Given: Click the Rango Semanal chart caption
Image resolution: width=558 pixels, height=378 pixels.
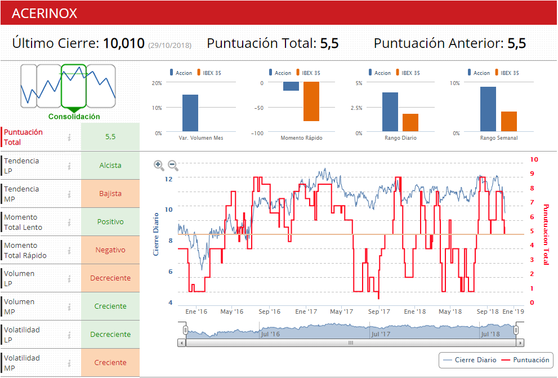Looking at the screenshot, I should 498,138.
